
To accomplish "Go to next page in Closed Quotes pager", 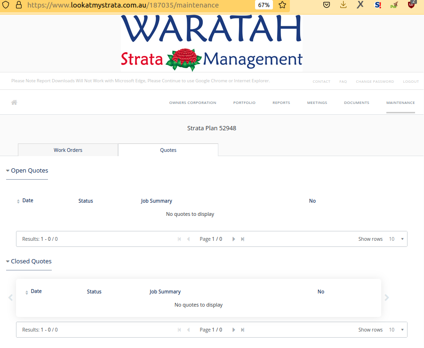I will (x=233, y=330).
